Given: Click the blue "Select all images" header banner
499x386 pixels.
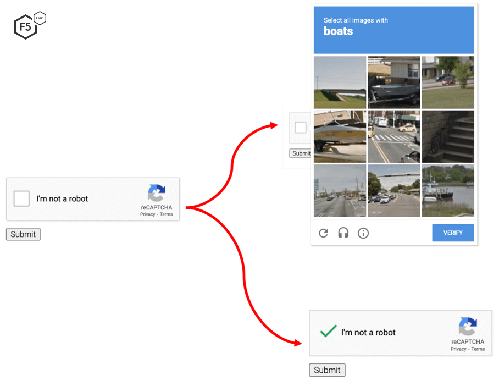Looking at the screenshot, I should [x=394, y=30].
